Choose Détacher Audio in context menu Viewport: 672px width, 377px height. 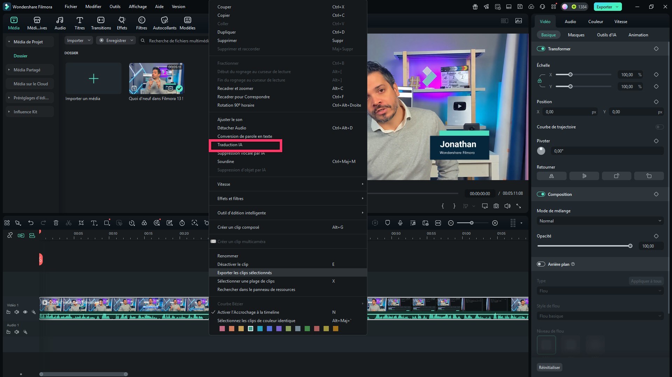(288, 128)
